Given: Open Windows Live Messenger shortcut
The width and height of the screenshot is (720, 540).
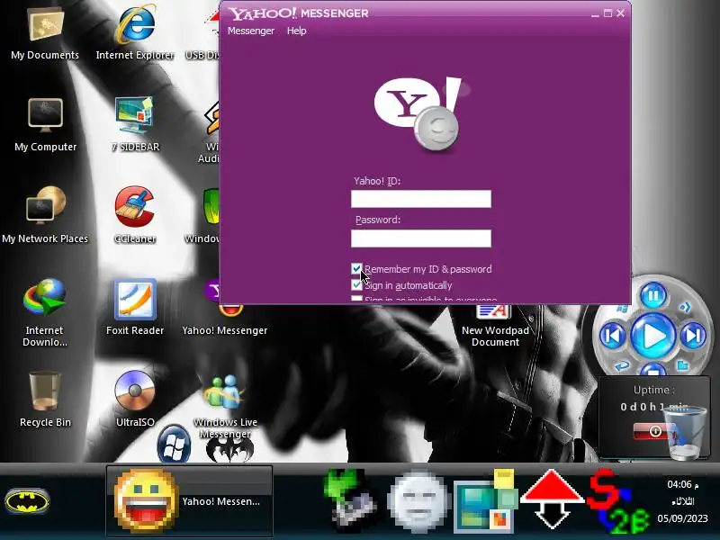Looking at the screenshot, I should point(225,405).
